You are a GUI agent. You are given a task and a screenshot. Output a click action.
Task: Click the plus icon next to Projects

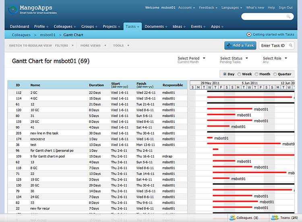[119, 27]
